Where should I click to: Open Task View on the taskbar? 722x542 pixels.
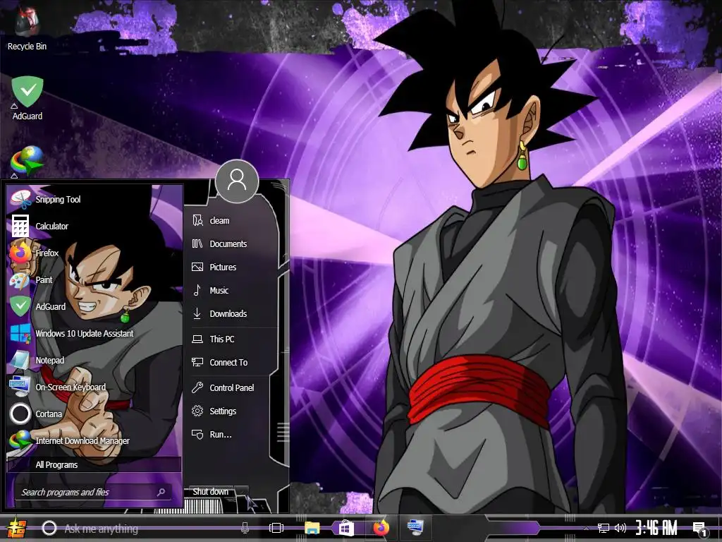[x=276, y=528]
